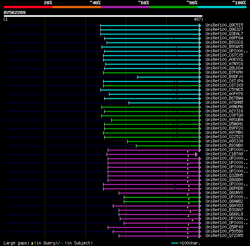Click the short cyan alignment bar for B9DFJ0
Image resolution: width=250 pixels, height=246 pixels.
[168, 77]
